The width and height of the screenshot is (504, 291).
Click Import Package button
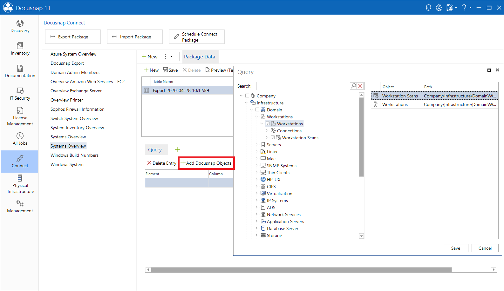135,37
